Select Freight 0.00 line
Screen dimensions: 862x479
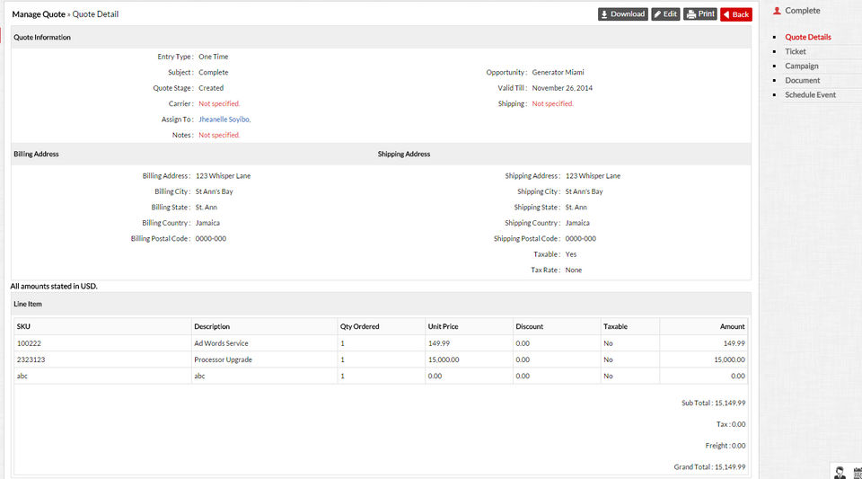click(x=726, y=446)
